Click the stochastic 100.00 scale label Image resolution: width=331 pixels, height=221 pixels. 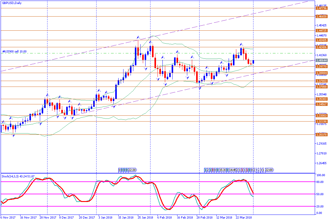(x=321, y=175)
